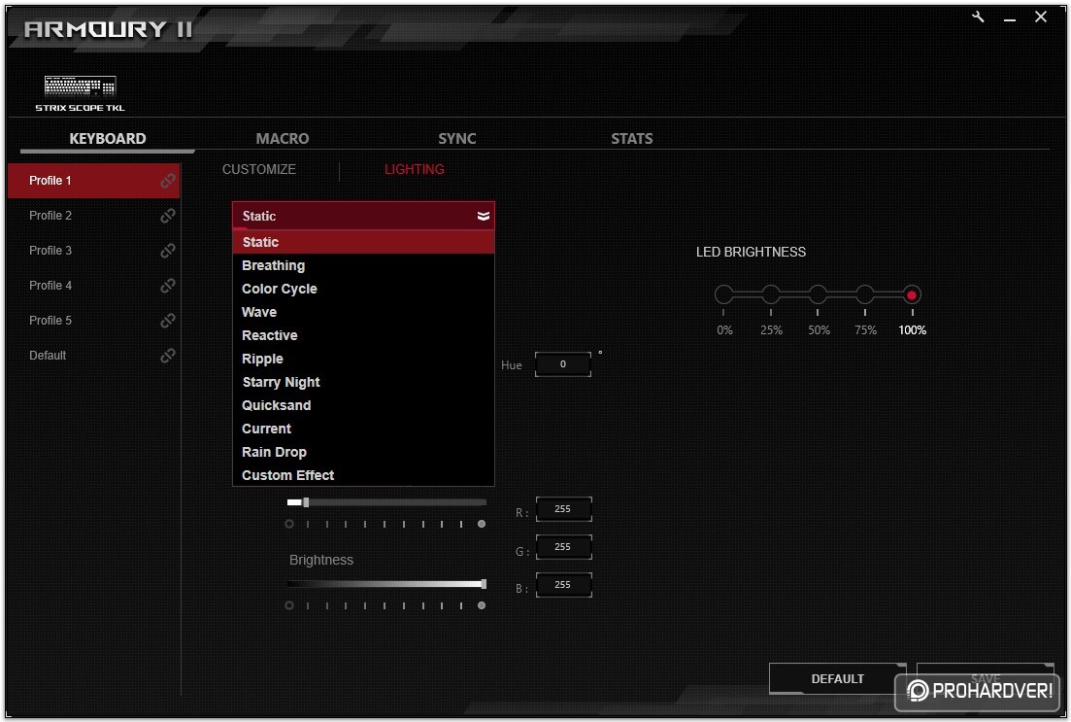The image size is (1071, 722).
Task: Select Profile 2
Action: tap(93, 216)
